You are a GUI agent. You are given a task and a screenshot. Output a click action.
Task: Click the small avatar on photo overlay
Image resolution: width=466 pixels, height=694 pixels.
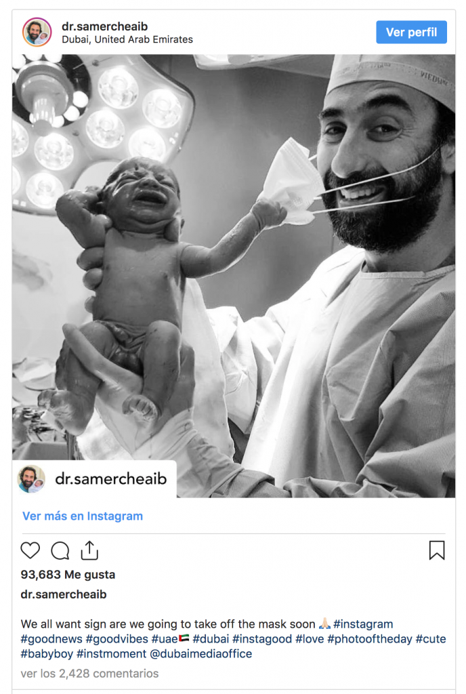(x=32, y=479)
